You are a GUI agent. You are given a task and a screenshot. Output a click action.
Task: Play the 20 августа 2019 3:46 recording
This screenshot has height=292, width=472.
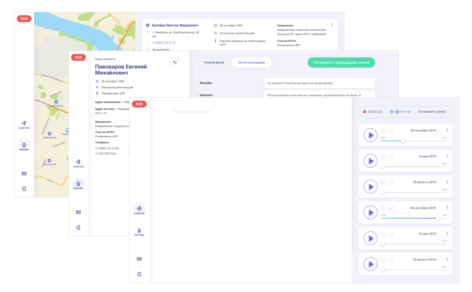[371, 187]
